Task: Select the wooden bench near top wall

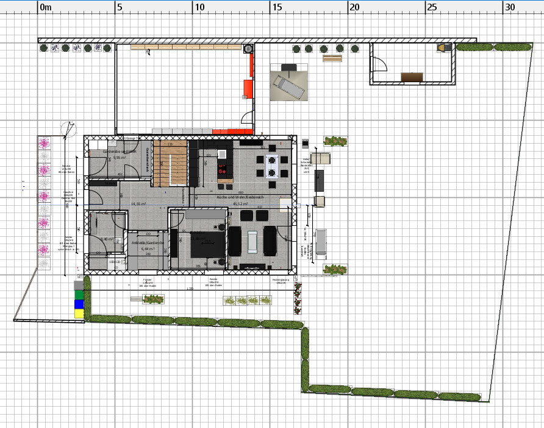Action: pos(332,59)
